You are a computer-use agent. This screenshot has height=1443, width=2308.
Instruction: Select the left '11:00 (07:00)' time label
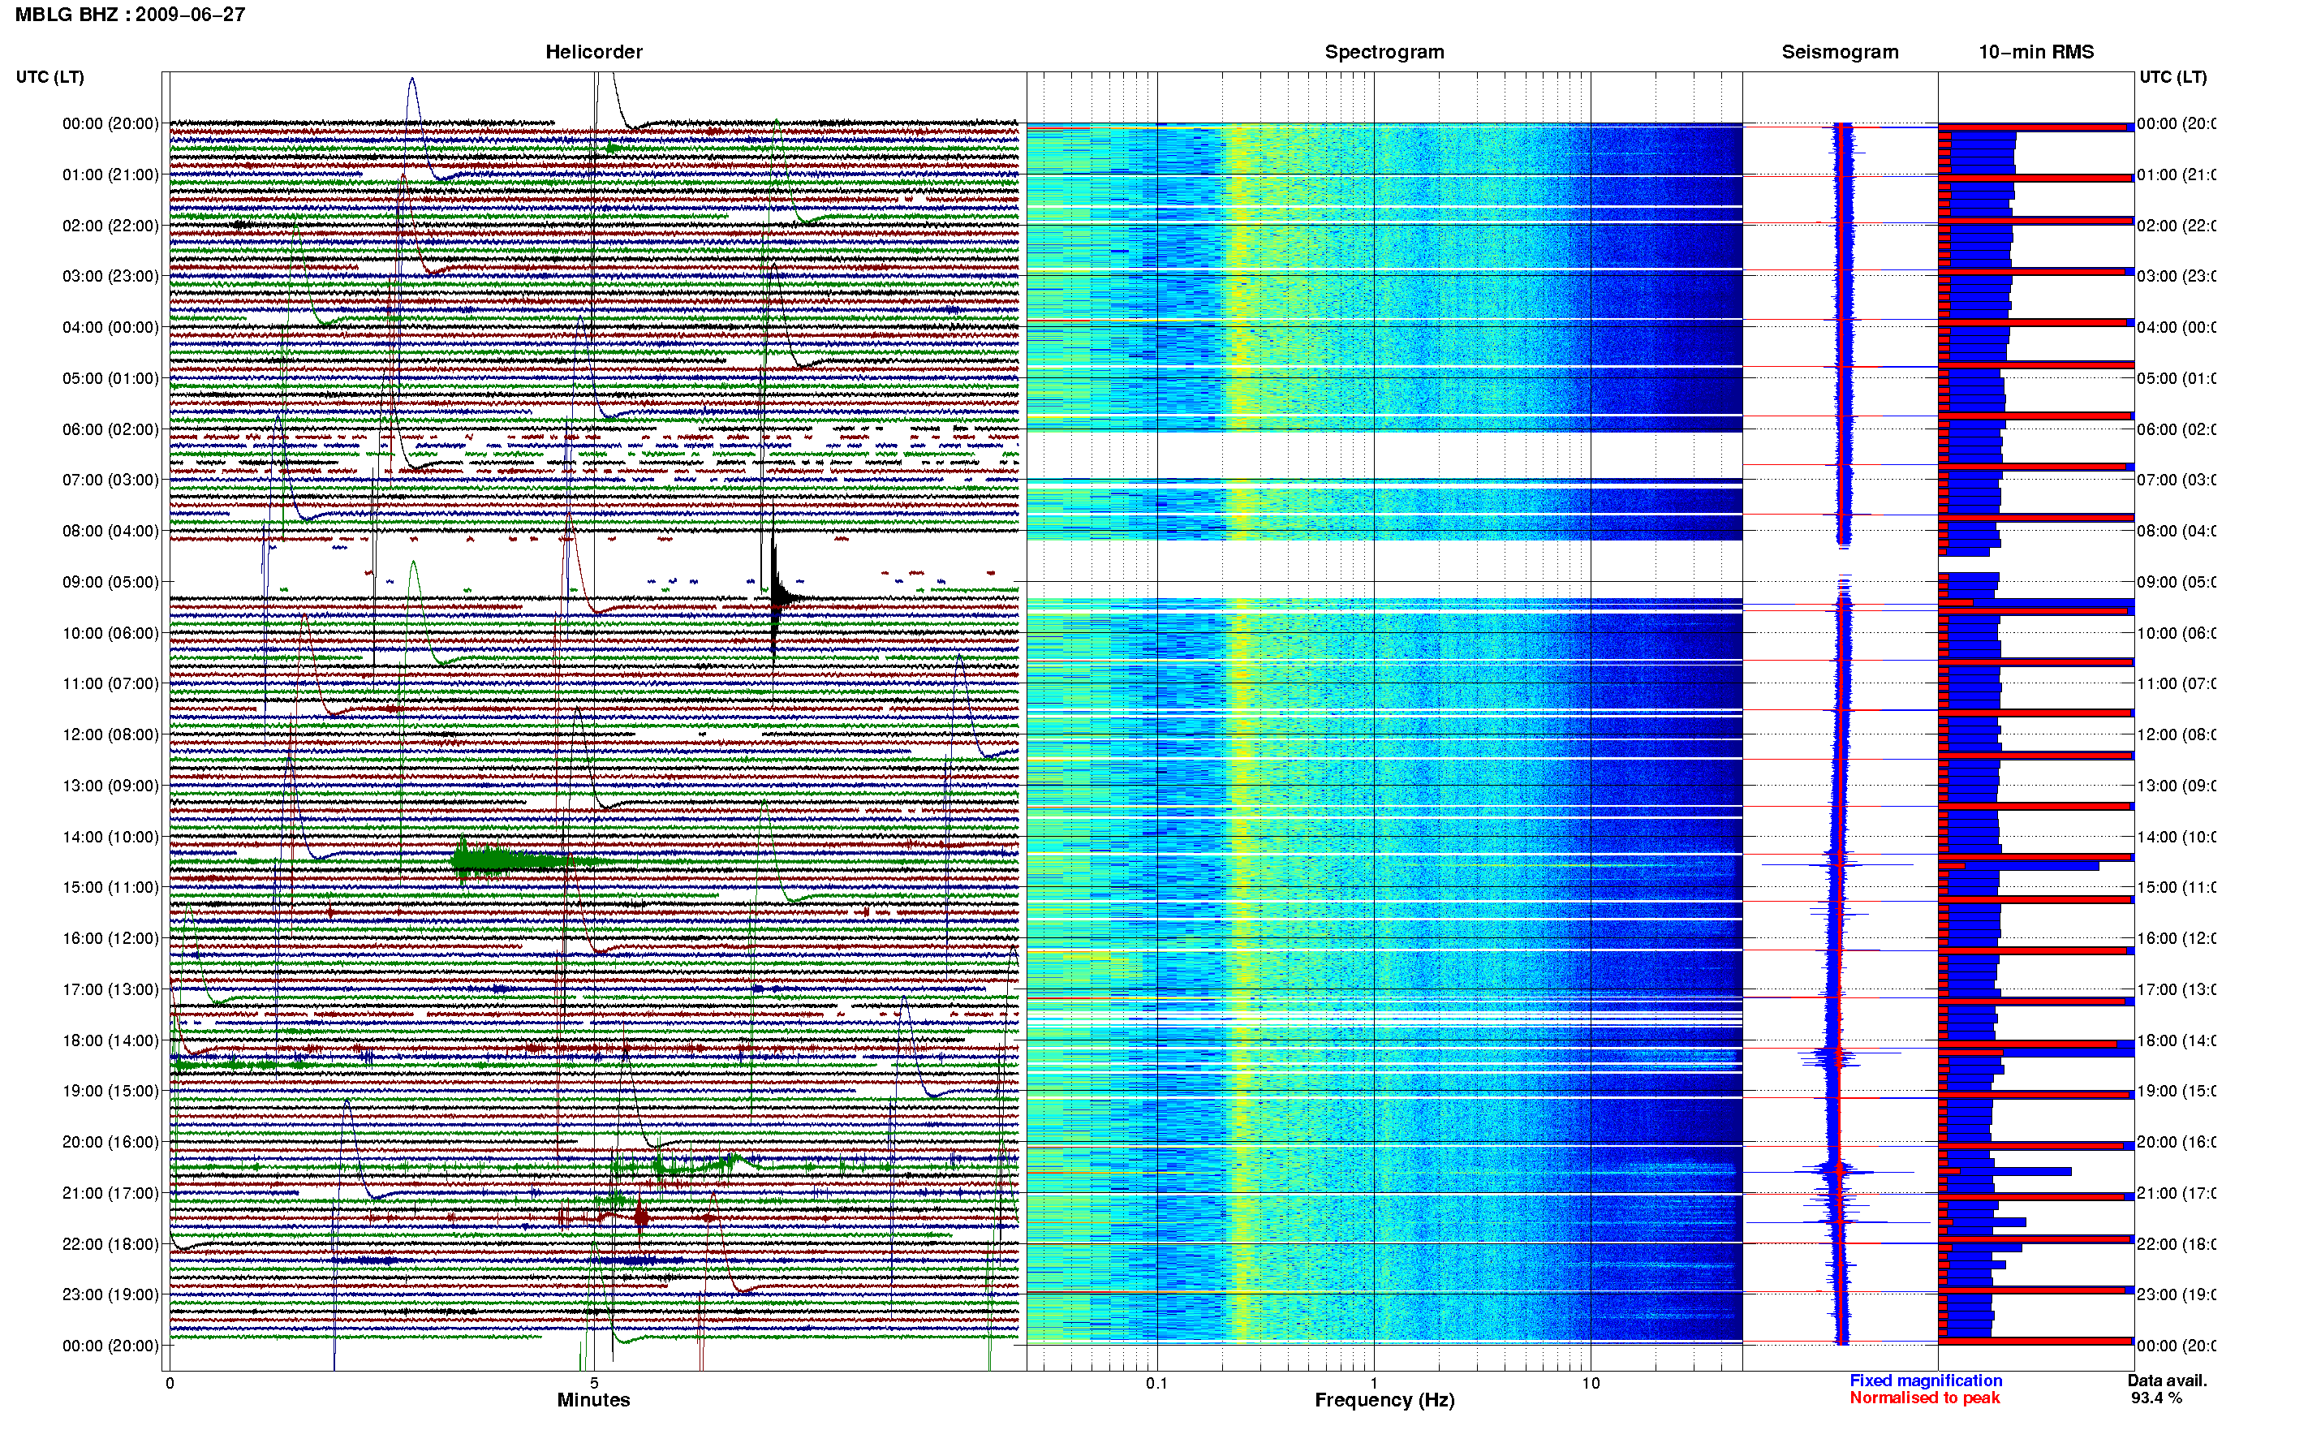point(110,683)
